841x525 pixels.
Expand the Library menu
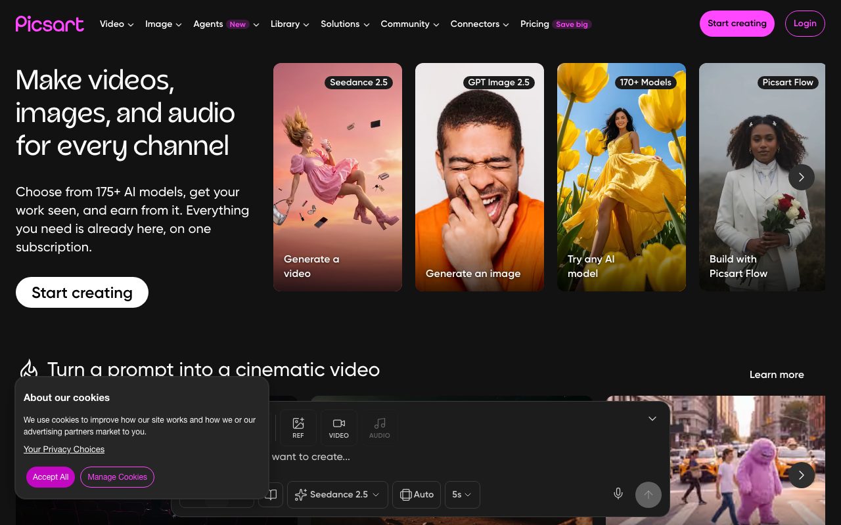[x=290, y=24]
